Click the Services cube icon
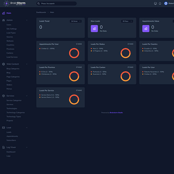174x174 pixels. [3, 96]
